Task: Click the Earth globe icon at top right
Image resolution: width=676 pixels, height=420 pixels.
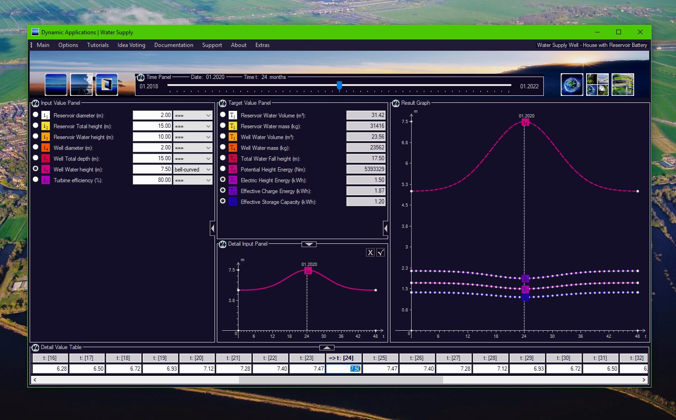Action: click(572, 85)
